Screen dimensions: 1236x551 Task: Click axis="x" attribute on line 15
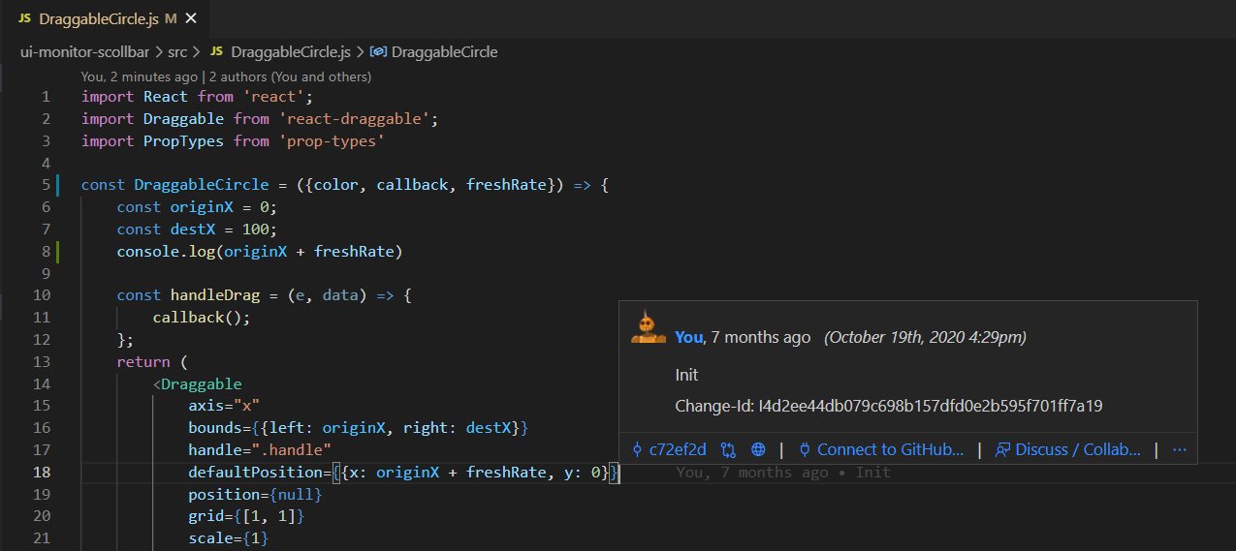[224, 406]
